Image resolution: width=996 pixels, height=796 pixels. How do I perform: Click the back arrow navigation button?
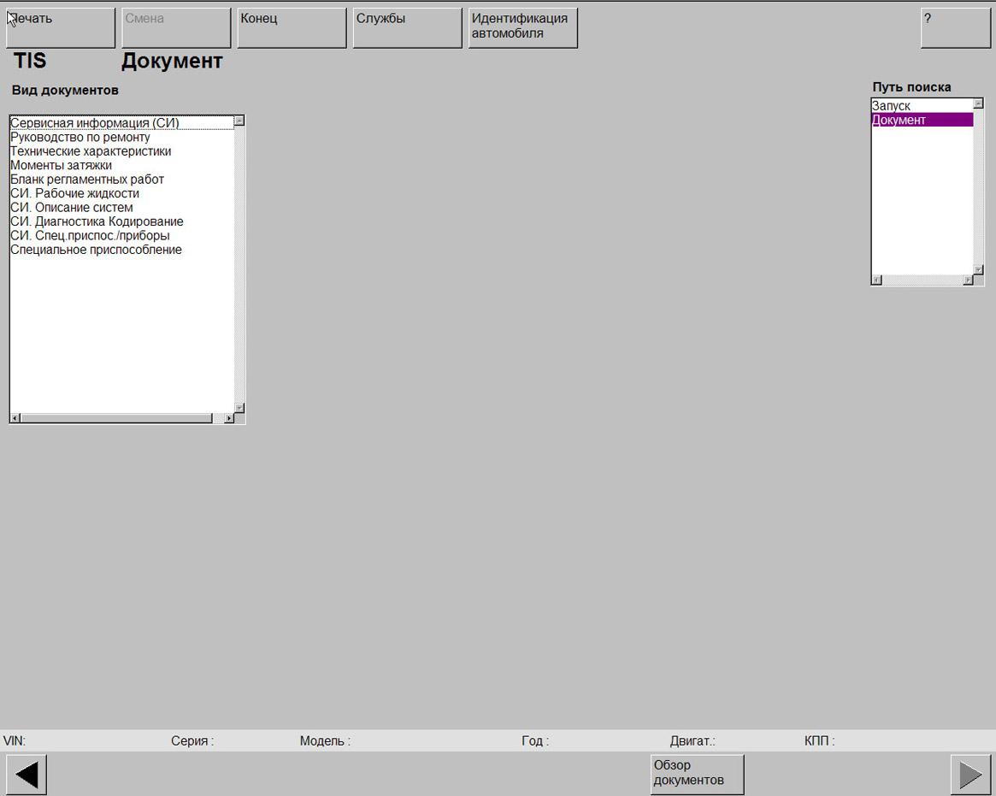[27, 775]
